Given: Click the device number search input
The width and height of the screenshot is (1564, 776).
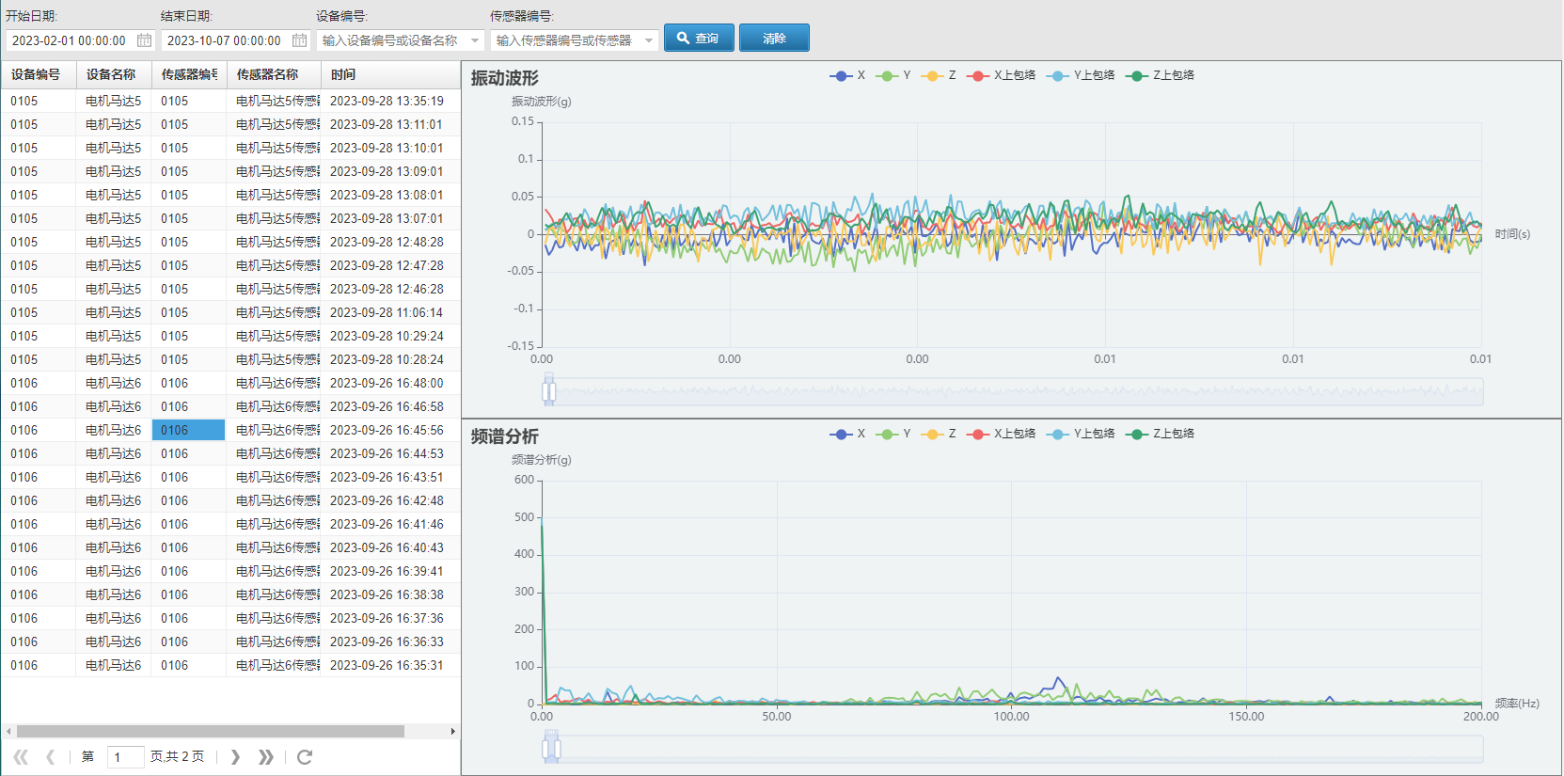Looking at the screenshot, I should pyautogui.click(x=390, y=40).
